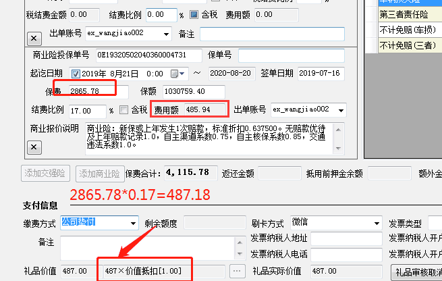Click scroll down arrow of 商业报价说明 text area
Viewport: 442px width, 281px height.
[339, 148]
